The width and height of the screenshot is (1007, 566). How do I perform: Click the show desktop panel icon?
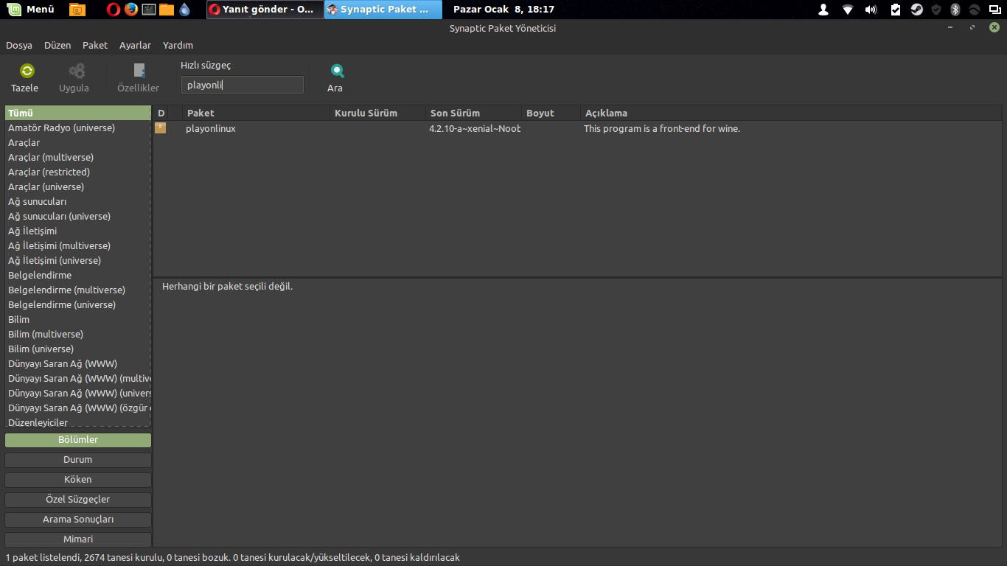(x=77, y=10)
